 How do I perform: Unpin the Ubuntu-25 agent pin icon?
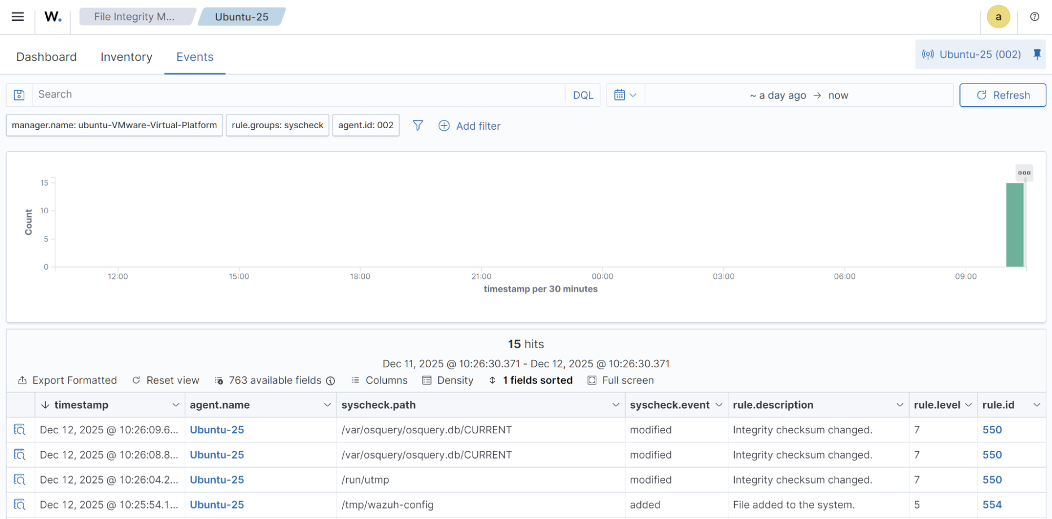click(x=1037, y=54)
